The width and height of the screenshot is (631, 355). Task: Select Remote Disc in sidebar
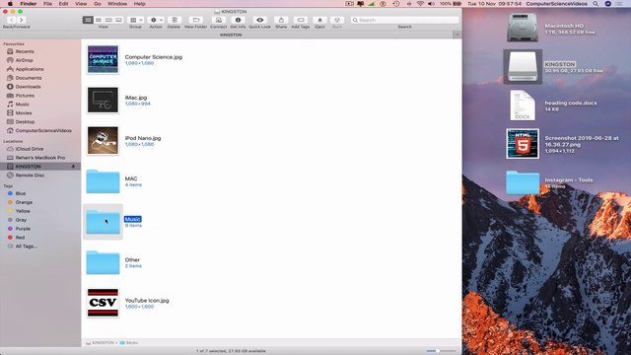coord(30,176)
